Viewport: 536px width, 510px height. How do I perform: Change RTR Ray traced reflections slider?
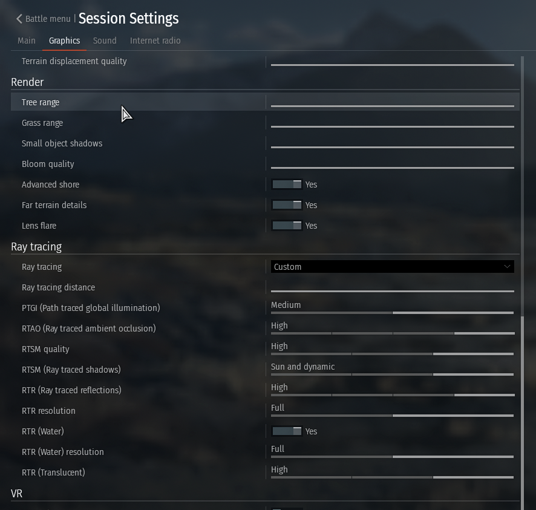[393, 395]
